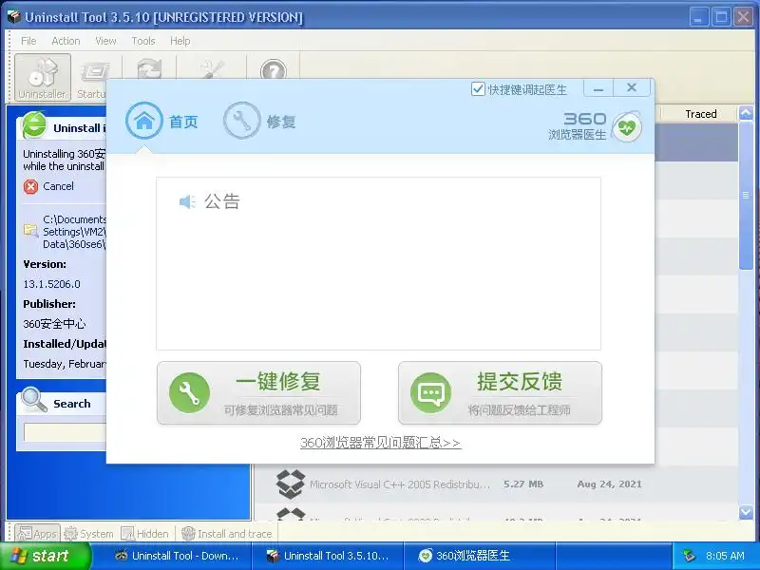Click the version 13.1.5206.0 text

pos(52,284)
